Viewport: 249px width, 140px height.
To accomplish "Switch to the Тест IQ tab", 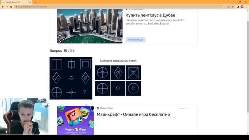I will [x=16, y=2].
